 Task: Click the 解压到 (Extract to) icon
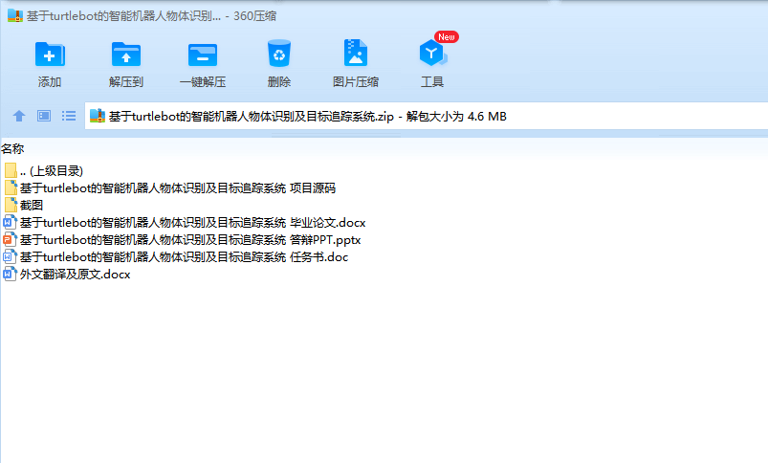[126, 54]
